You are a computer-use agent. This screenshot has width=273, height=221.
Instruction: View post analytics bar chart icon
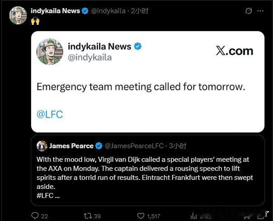[193, 216]
